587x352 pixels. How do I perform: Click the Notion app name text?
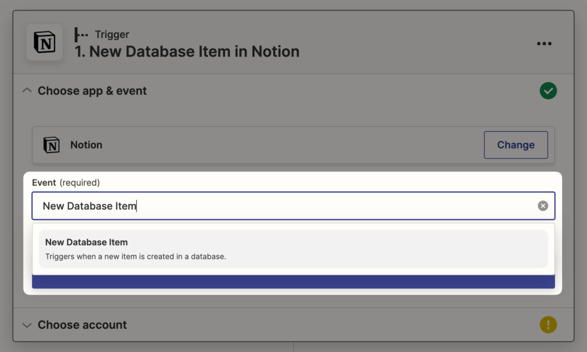[x=86, y=145]
